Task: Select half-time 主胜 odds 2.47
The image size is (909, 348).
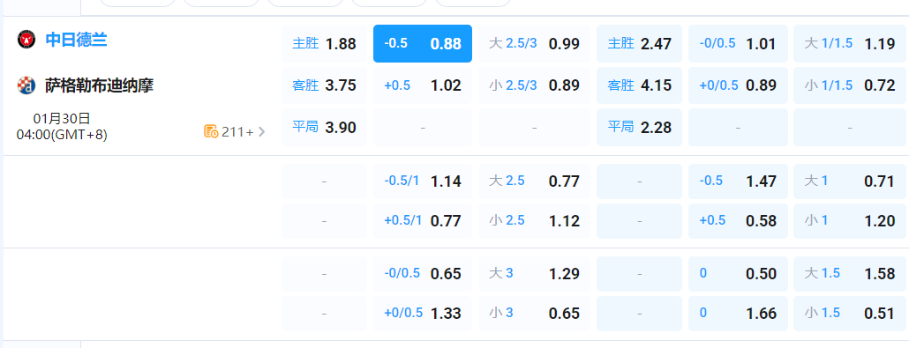Action: 640,43
